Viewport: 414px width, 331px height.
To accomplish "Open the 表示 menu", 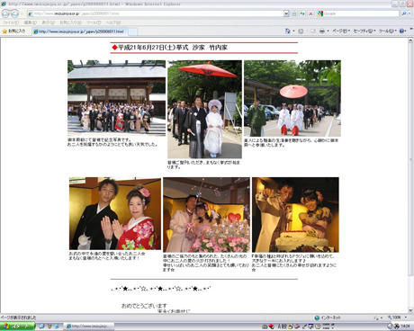I will coord(48,22).
